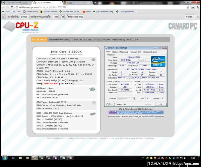The width and height of the screenshot is (201, 167).
Task: Click the Intel Core i5 inside badge
Action: pos(158,62)
